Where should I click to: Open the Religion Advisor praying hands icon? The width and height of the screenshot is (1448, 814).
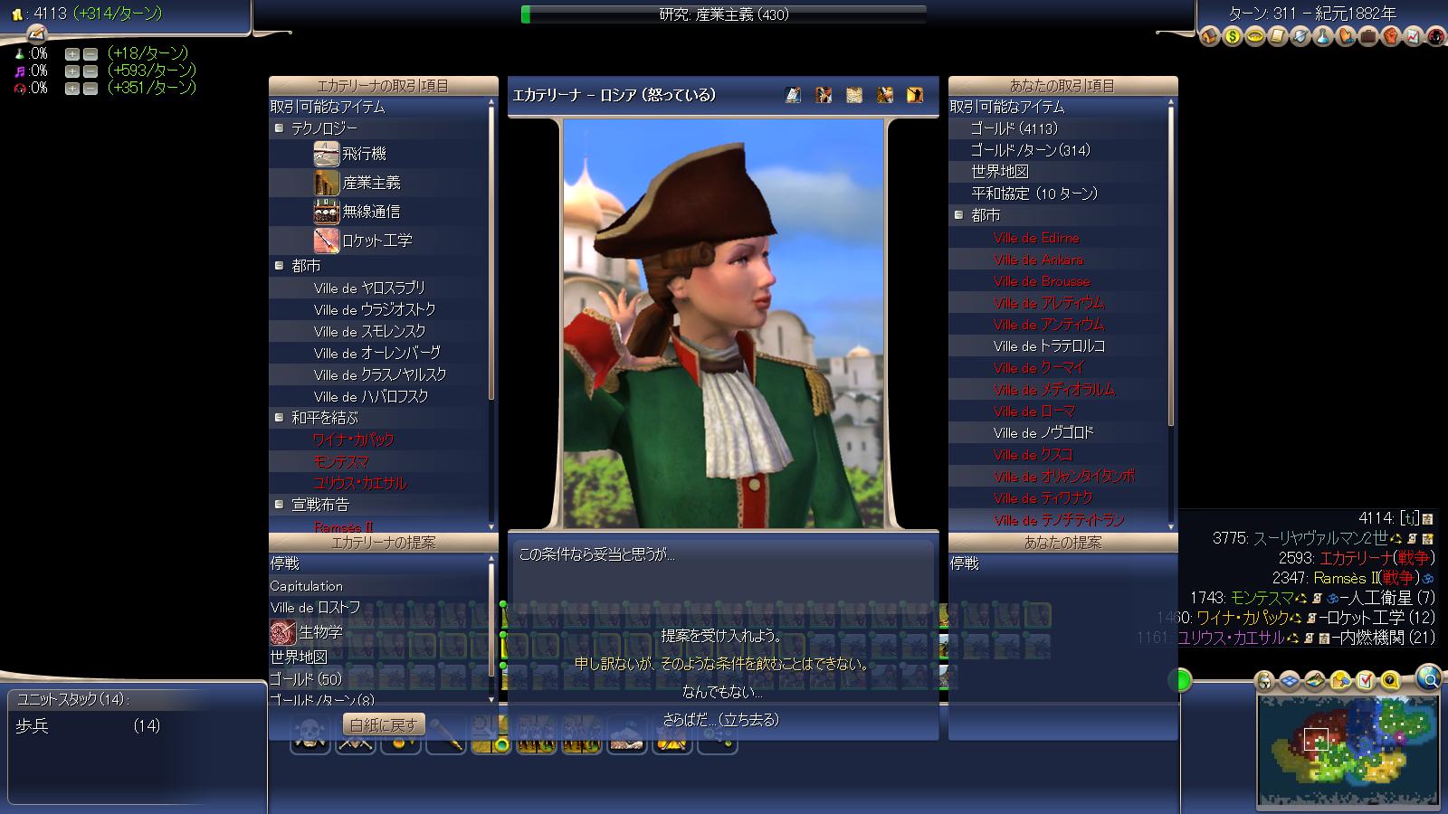(x=1345, y=37)
